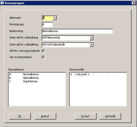Viewport: 137px width, 127px height.
Task: Click the yellow Alternativ combo field
Action: (48, 18)
